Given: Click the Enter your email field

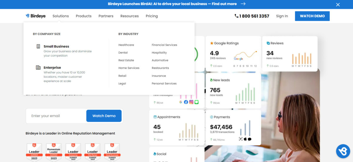Looking at the screenshot, I should [56, 116].
